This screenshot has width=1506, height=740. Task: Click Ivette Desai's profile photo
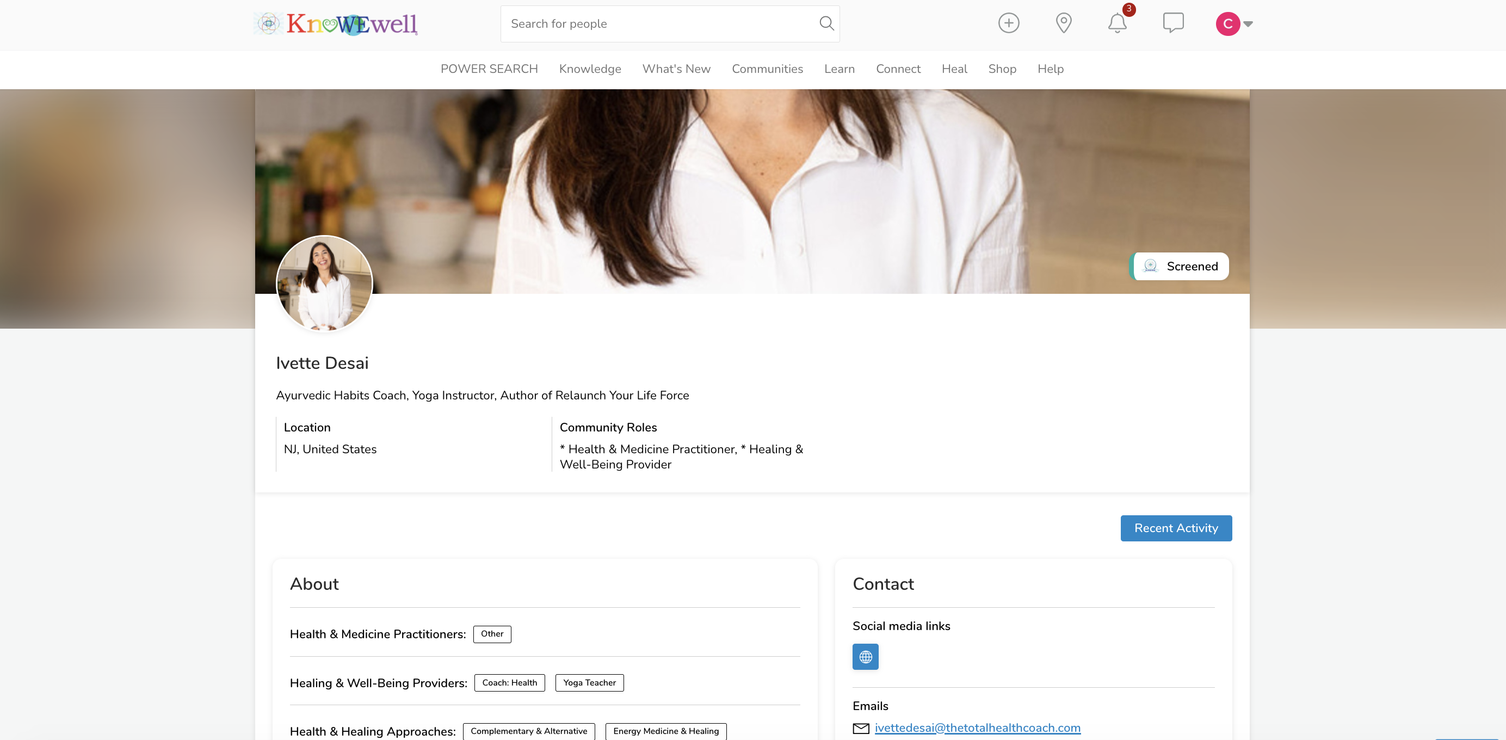click(x=324, y=283)
